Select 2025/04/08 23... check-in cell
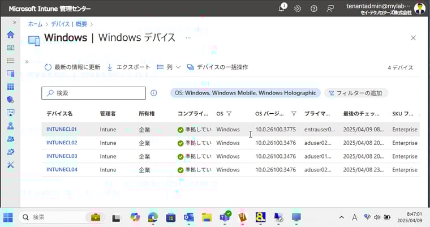 (363, 170)
